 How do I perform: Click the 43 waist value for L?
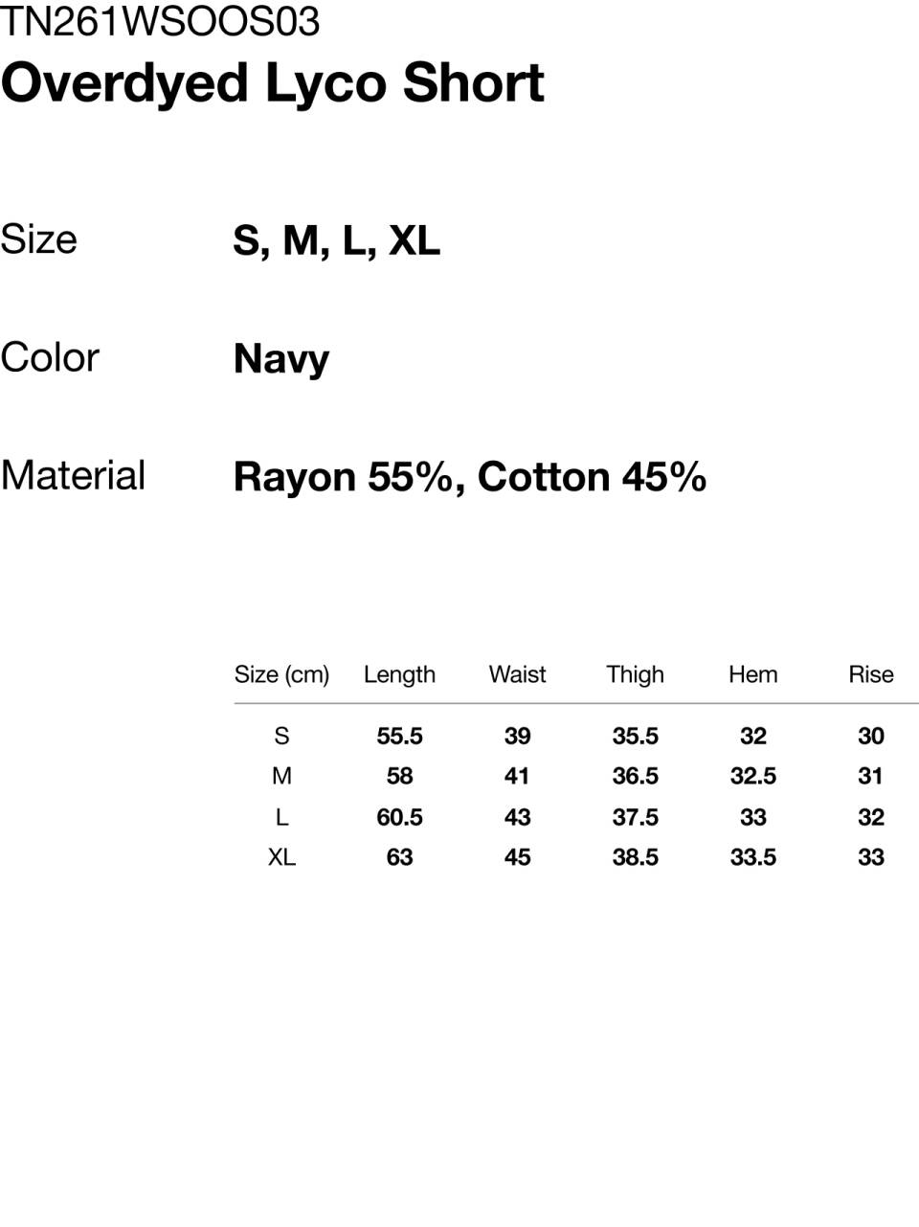[518, 817]
